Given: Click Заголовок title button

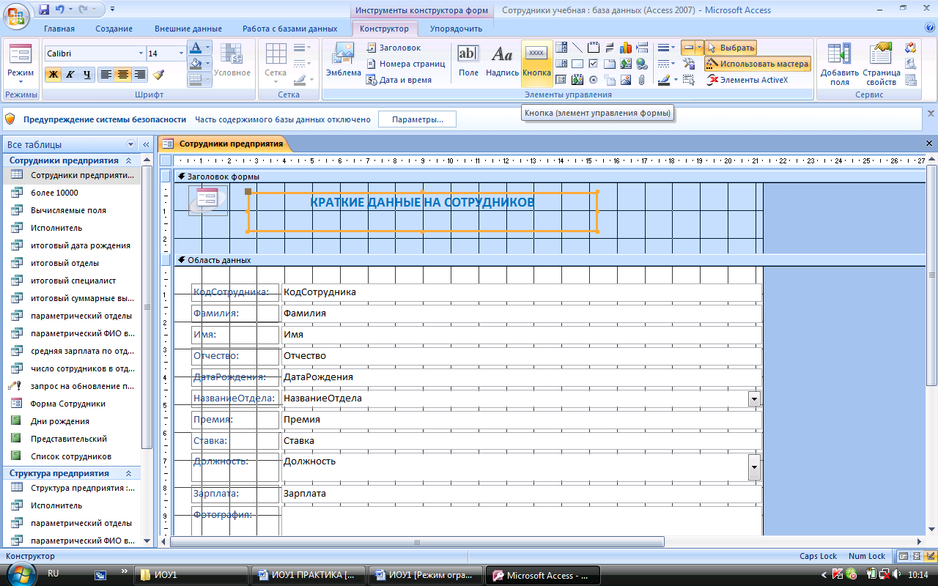Looking at the screenshot, I should (x=394, y=48).
